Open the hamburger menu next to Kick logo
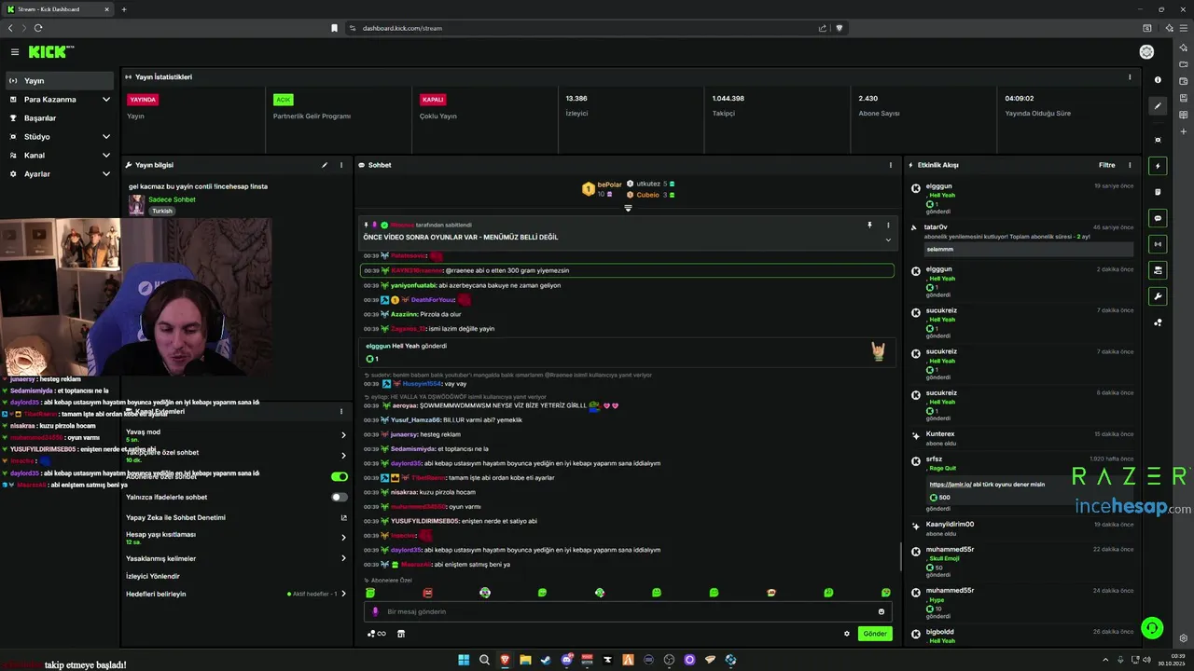Viewport: 1194px width, 671px height. click(x=15, y=52)
